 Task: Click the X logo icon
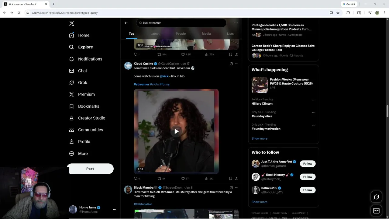tap(71, 23)
